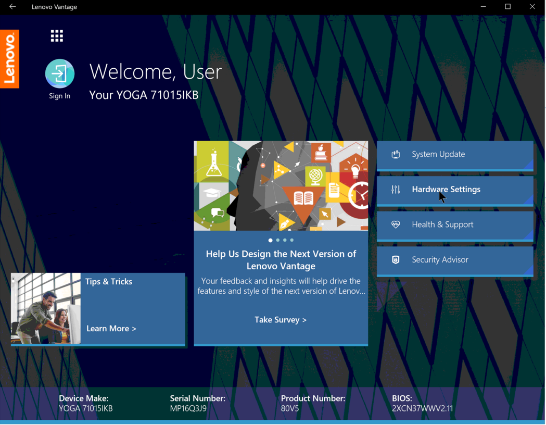Image resolution: width=546 pixels, height=425 pixels.
Task: Open the Security Advisor tile
Action: coord(455,261)
